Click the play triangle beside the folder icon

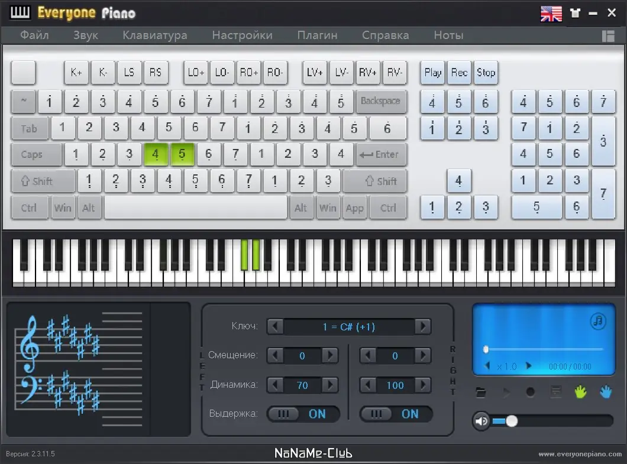(x=506, y=392)
